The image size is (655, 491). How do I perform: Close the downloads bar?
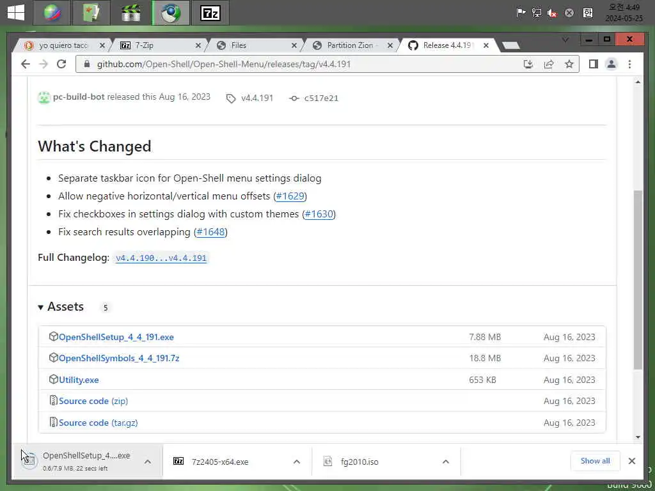coord(631,461)
